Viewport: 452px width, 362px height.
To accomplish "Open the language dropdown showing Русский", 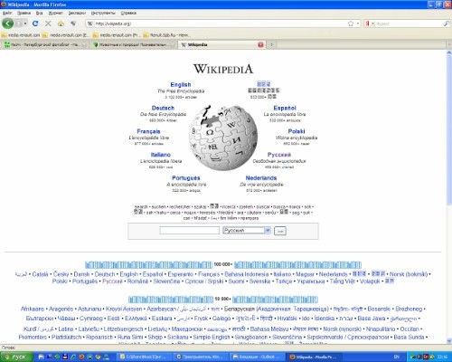I will [x=247, y=231].
